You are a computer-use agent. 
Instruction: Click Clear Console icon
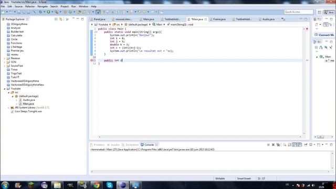(285, 145)
